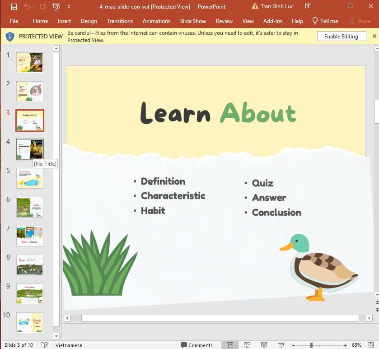This screenshot has height=349, width=379.
Task: Dismiss Protected View bar with its close button
Action: click(x=374, y=36)
